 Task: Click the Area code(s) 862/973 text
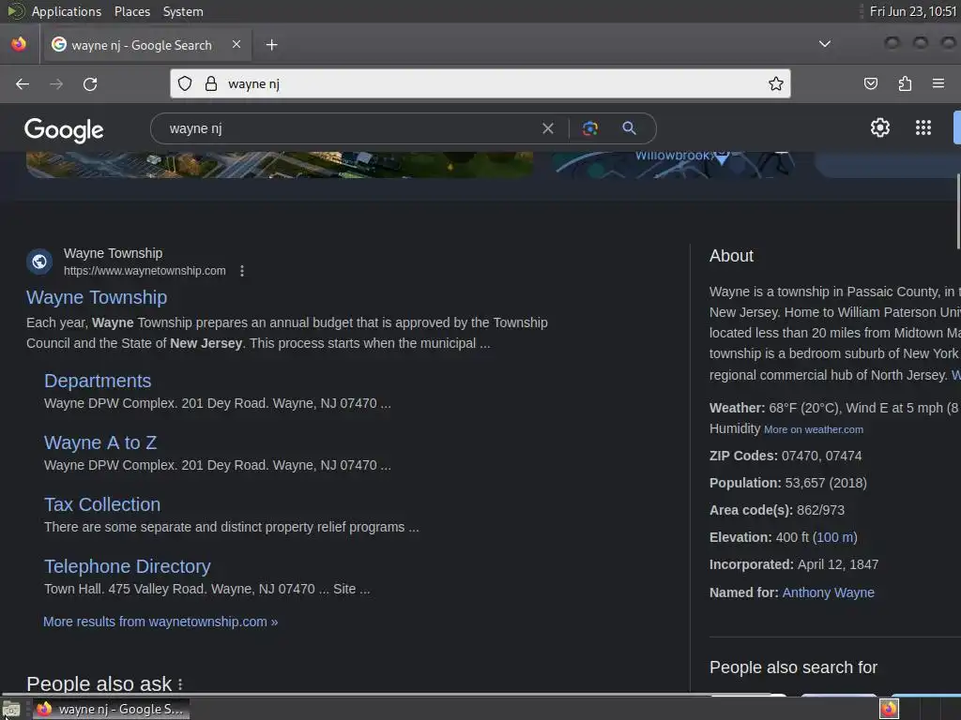[776, 510]
